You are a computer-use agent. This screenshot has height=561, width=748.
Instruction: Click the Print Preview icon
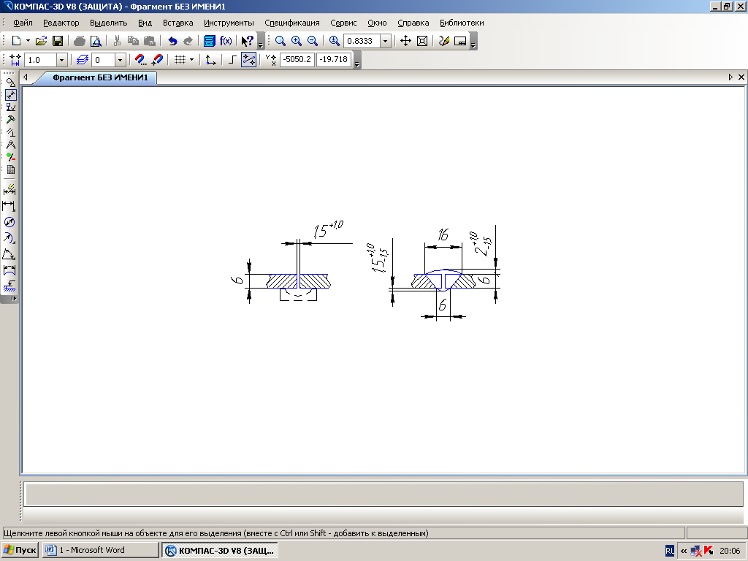point(96,41)
